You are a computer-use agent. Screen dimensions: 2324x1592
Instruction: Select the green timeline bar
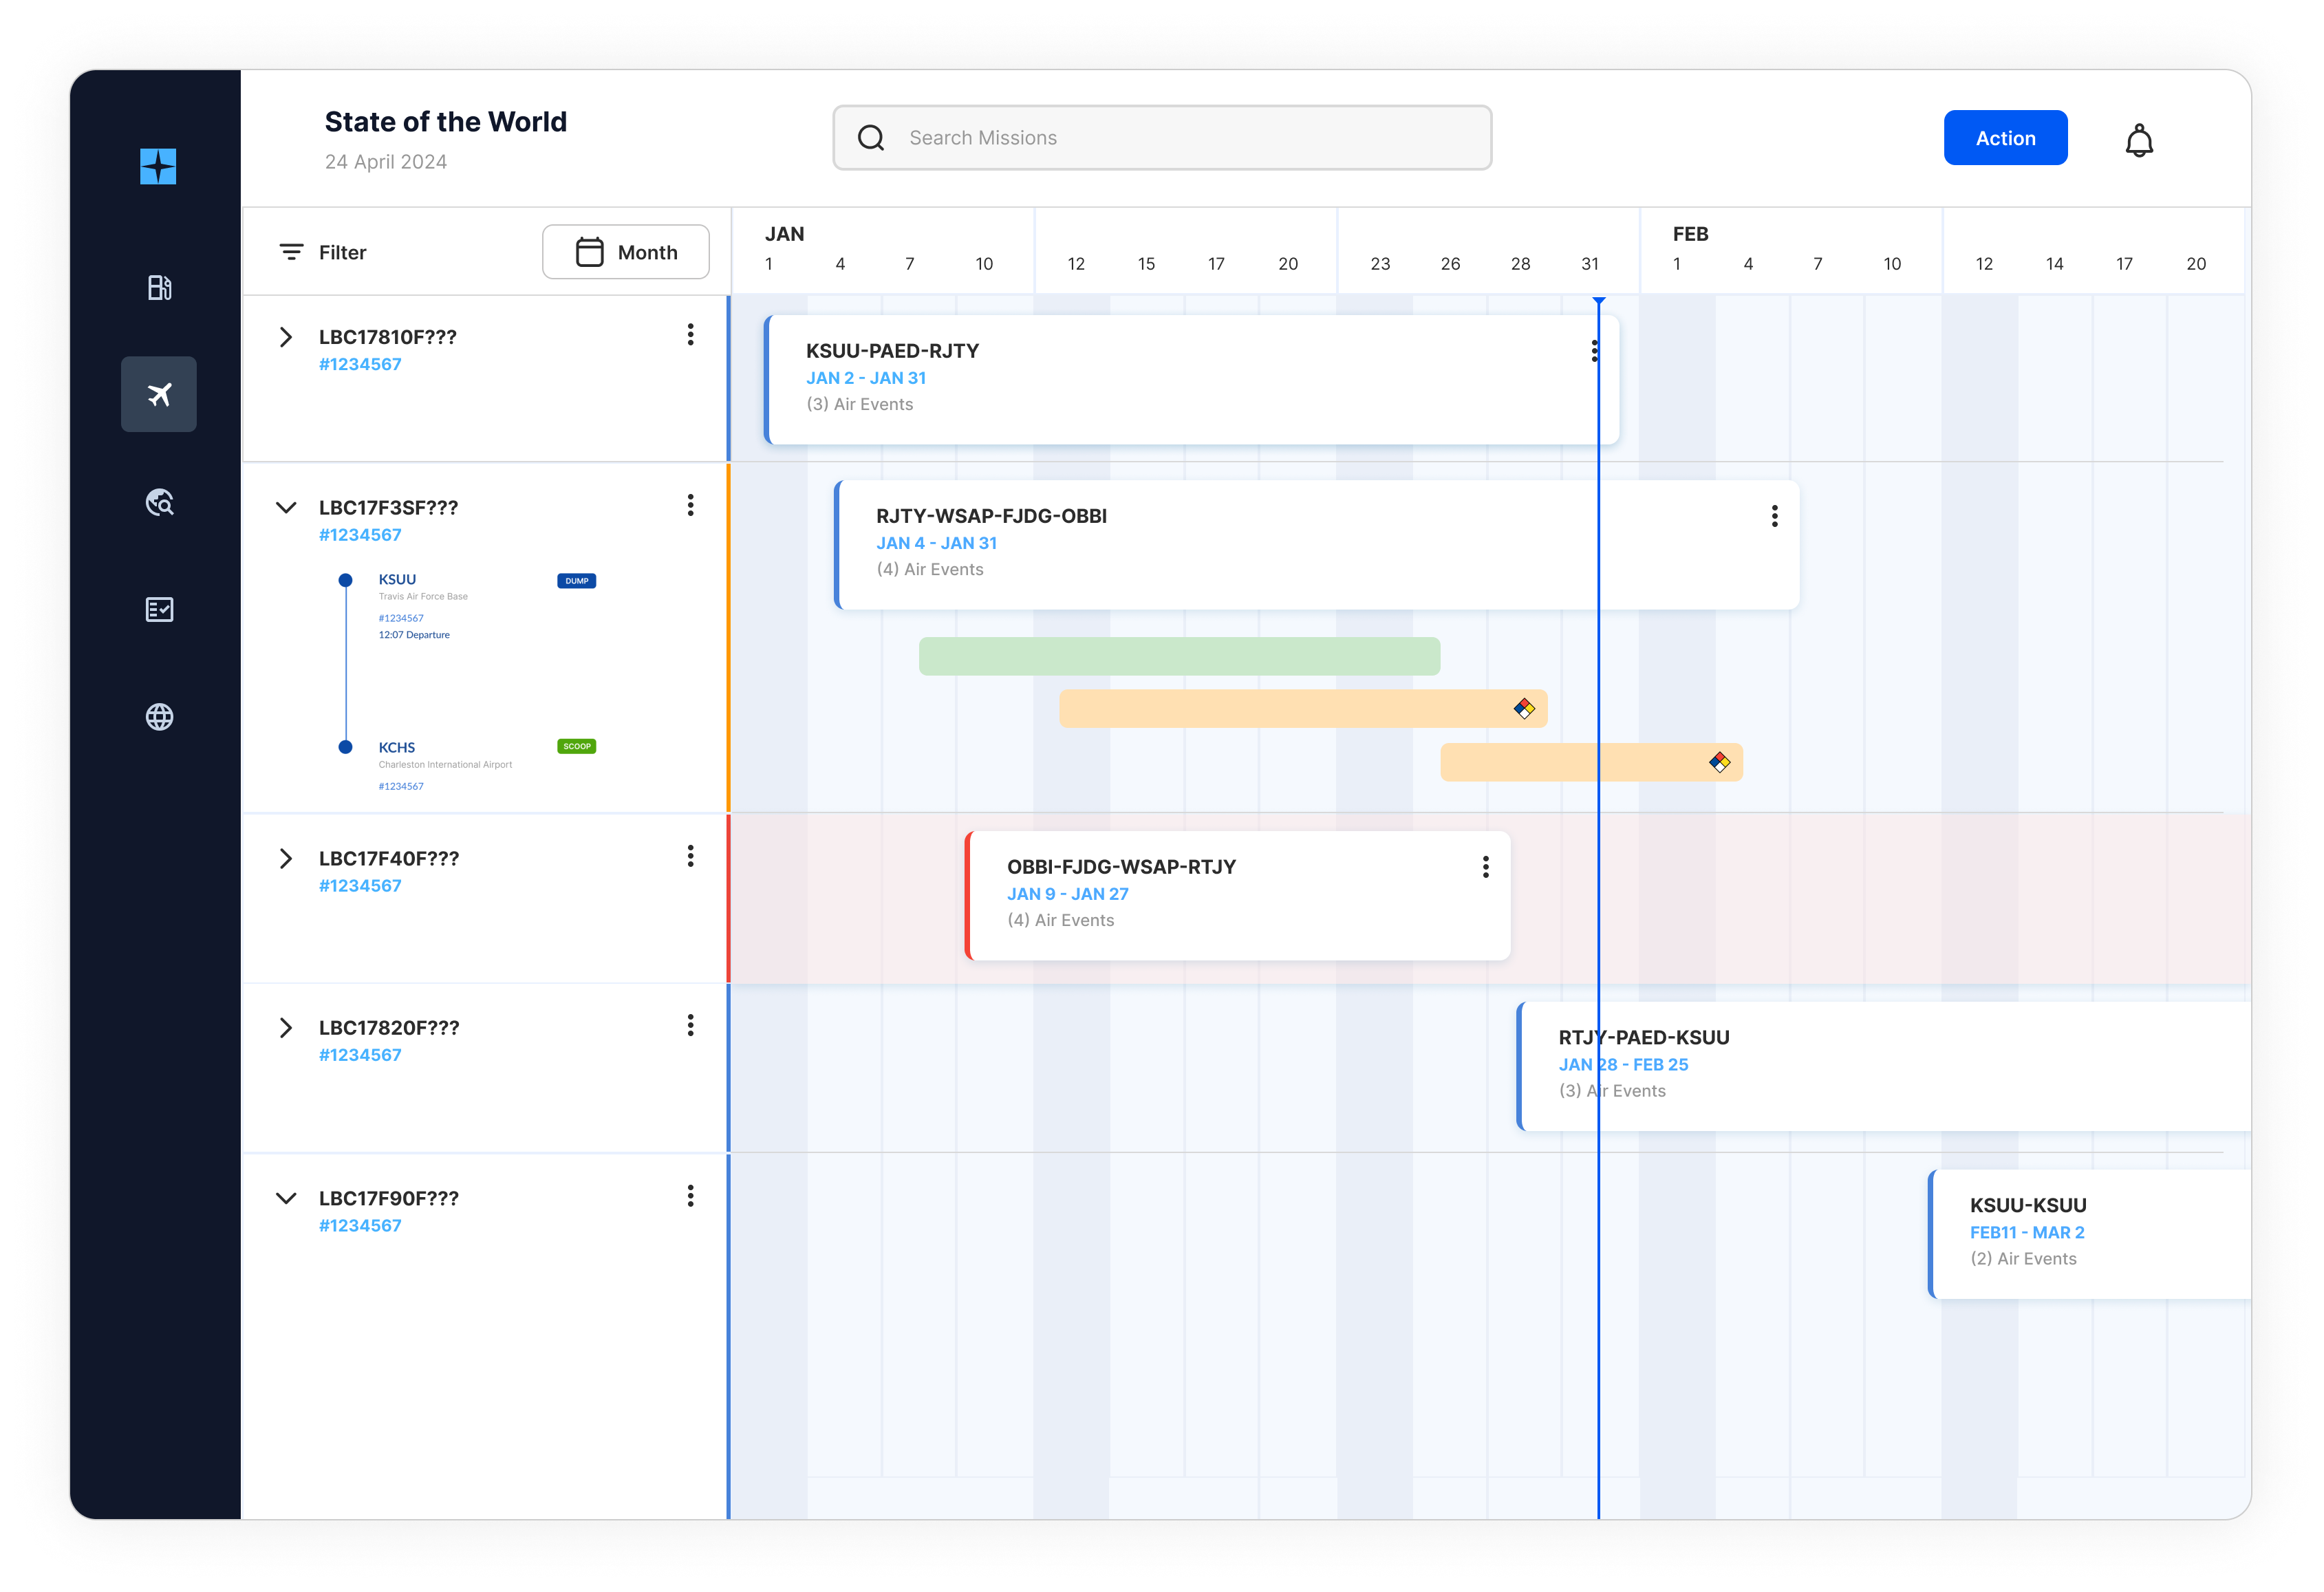pos(1179,656)
